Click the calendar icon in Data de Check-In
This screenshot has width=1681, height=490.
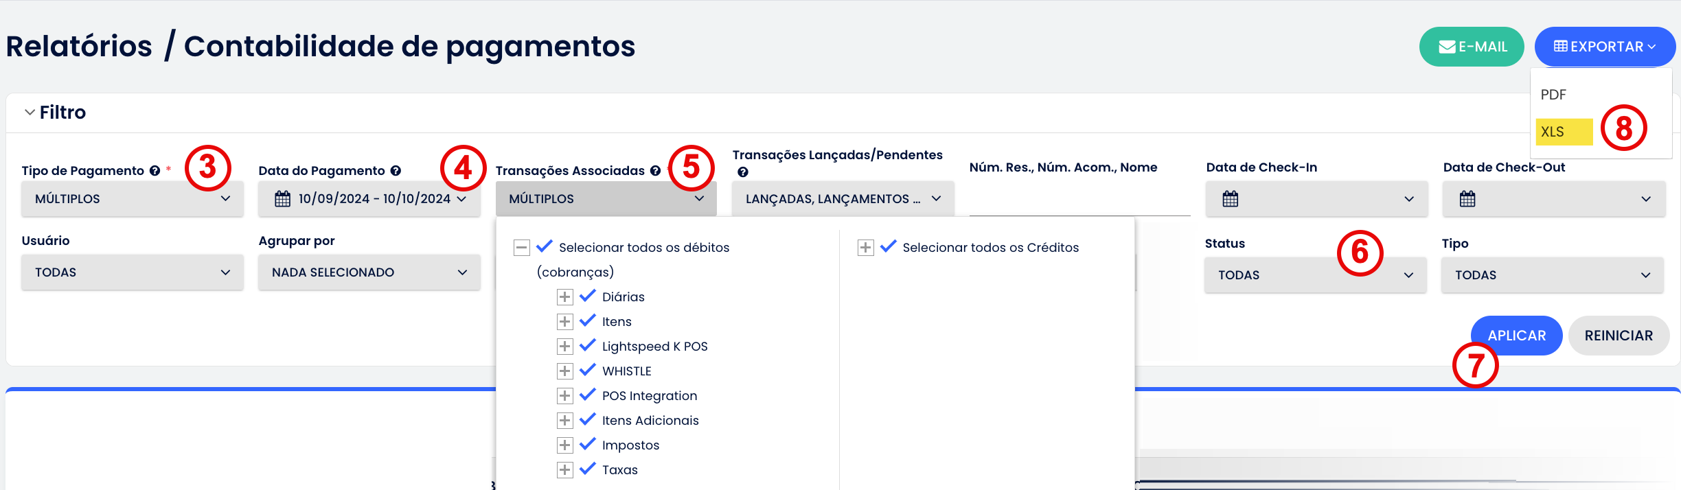[x=1230, y=199]
